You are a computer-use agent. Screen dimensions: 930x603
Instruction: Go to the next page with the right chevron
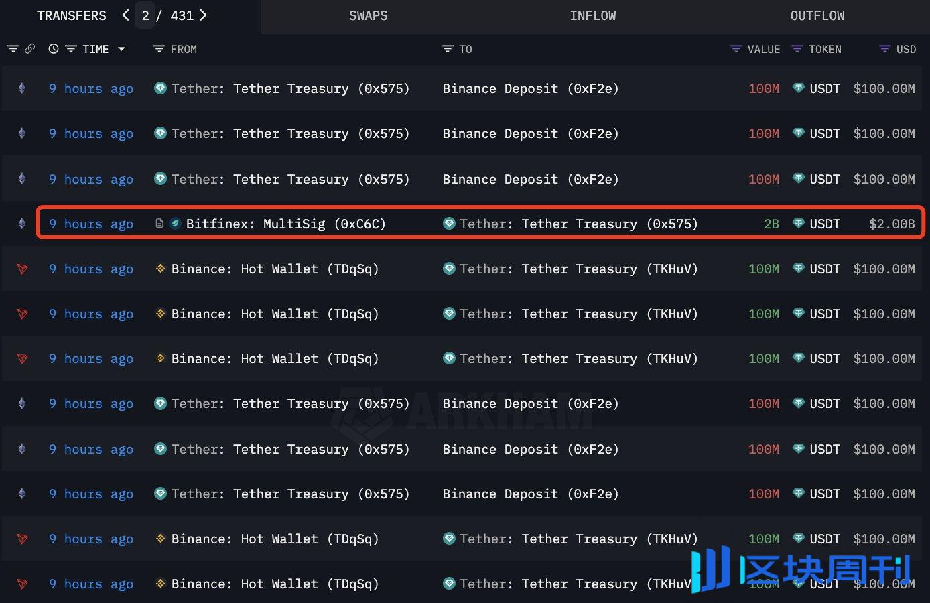pyautogui.click(x=204, y=15)
